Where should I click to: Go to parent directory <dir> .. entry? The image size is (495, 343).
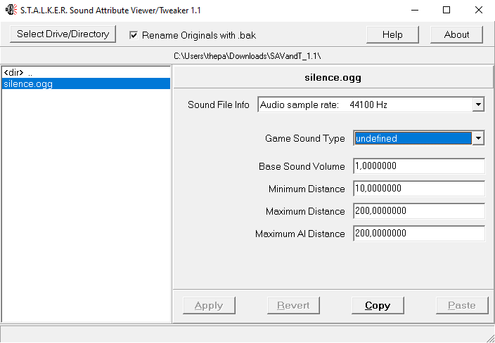[86, 73]
